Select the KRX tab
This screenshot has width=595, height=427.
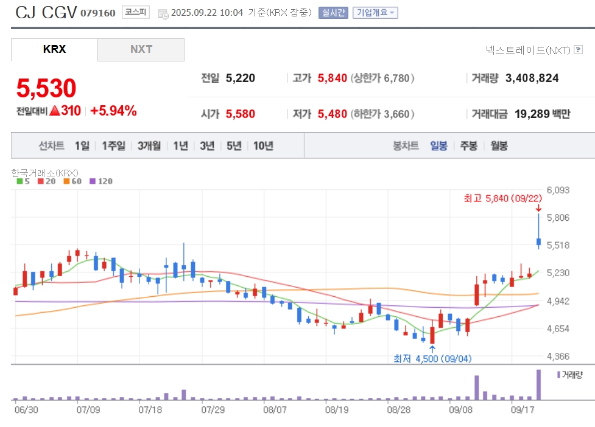point(54,49)
